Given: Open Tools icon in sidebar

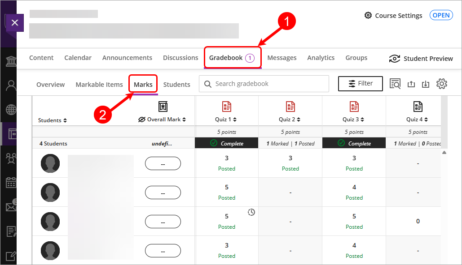Looking at the screenshot, I should 11,256.
